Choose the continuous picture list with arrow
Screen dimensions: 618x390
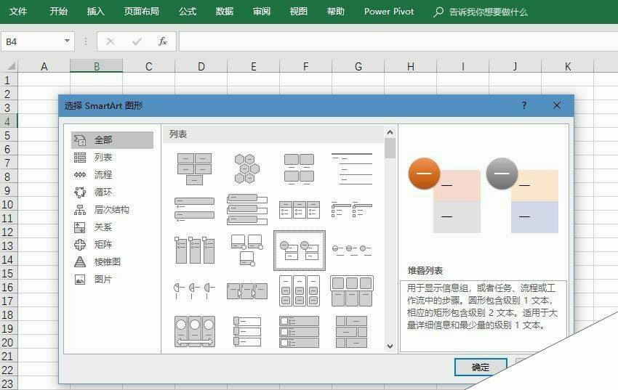pos(194,331)
